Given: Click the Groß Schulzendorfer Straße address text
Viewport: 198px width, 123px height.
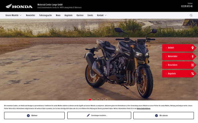Looking at the screenshot, I should 59,8.
